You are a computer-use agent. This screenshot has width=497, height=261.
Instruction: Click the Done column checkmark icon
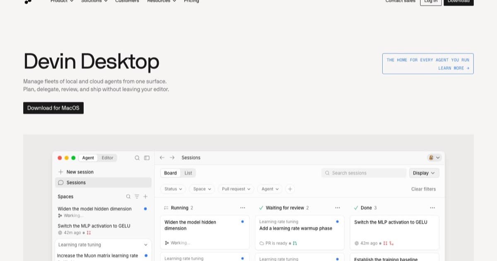pyautogui.click(x=356, y=208)
